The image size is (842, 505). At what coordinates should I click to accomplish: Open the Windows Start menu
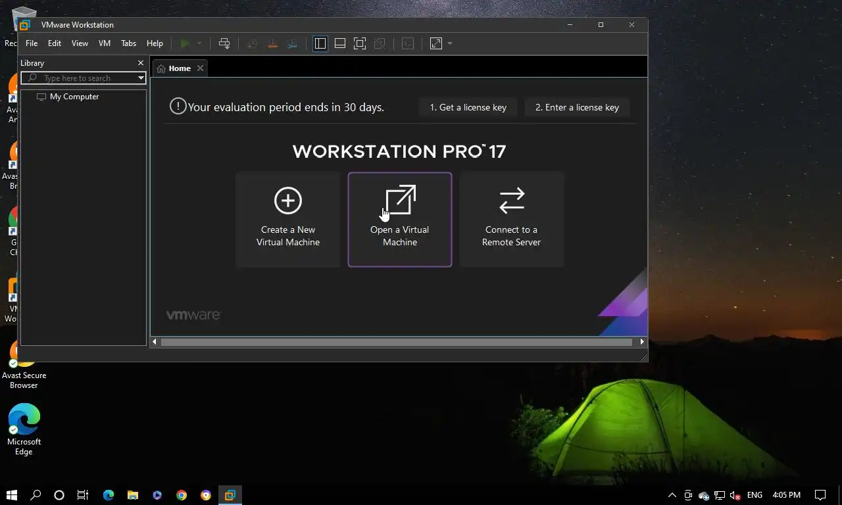click(x=11, y=495)
